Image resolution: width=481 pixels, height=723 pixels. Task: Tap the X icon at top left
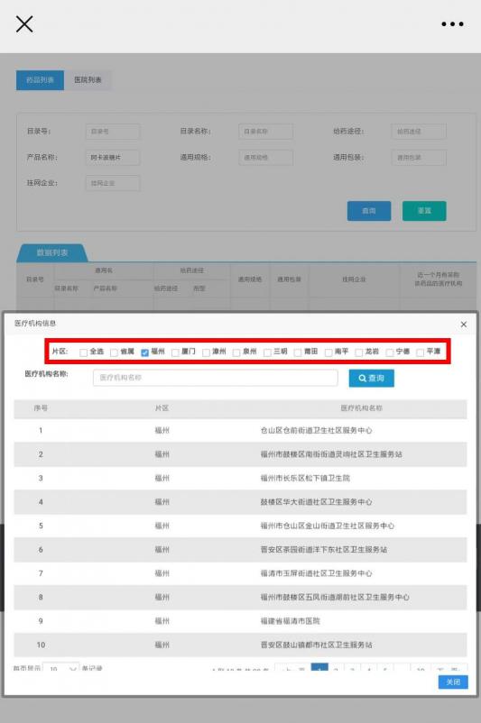[24, 24]
